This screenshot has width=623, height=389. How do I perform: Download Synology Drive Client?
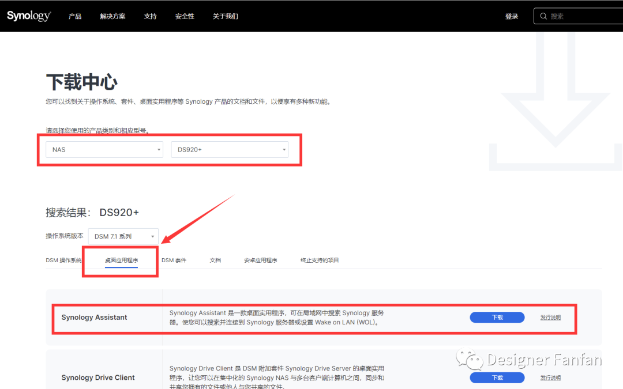pos(497,377)
